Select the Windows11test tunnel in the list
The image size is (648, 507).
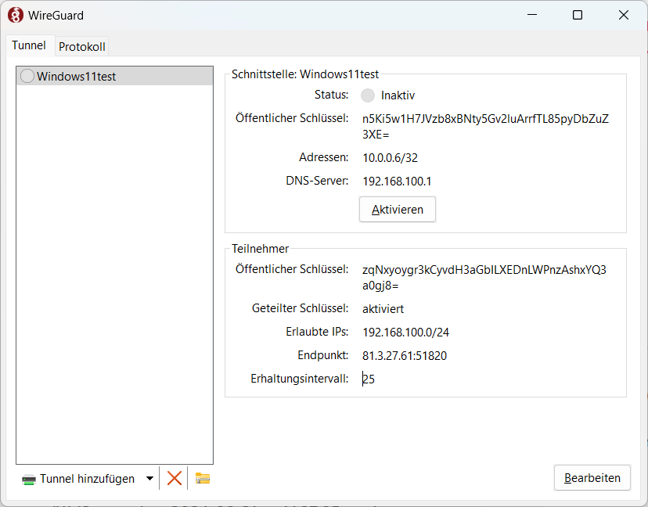(115, 76)
